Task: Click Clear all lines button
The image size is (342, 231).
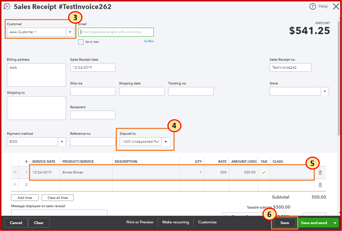Action: (x=58, y=198)
